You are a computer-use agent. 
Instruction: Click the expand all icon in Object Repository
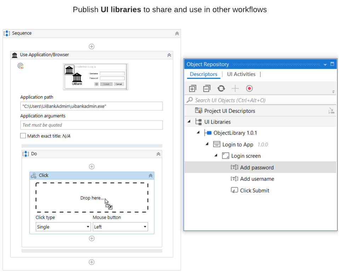click(193, 88)
